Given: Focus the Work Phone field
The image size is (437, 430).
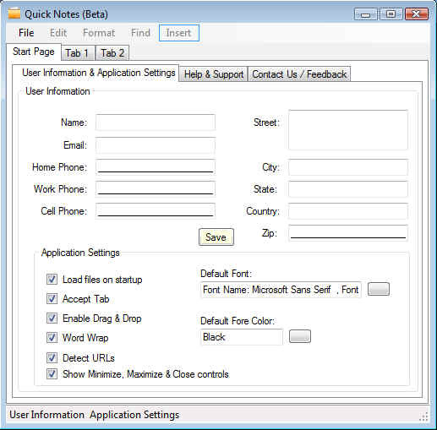Looking at the screenshot, I should click(156, 189).
